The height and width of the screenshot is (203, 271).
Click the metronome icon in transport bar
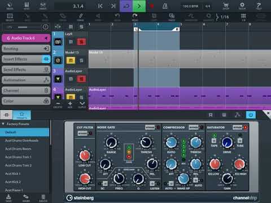coord(165,6)
